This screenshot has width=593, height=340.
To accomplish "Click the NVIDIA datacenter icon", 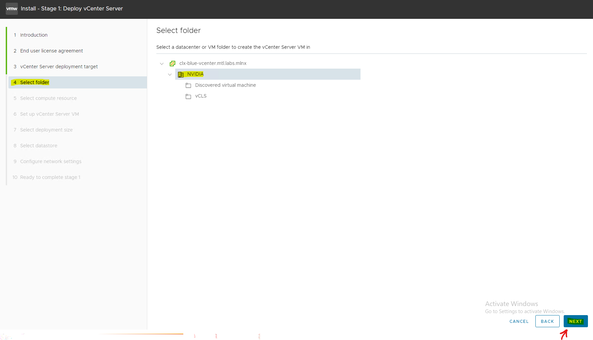I will 181,74.
